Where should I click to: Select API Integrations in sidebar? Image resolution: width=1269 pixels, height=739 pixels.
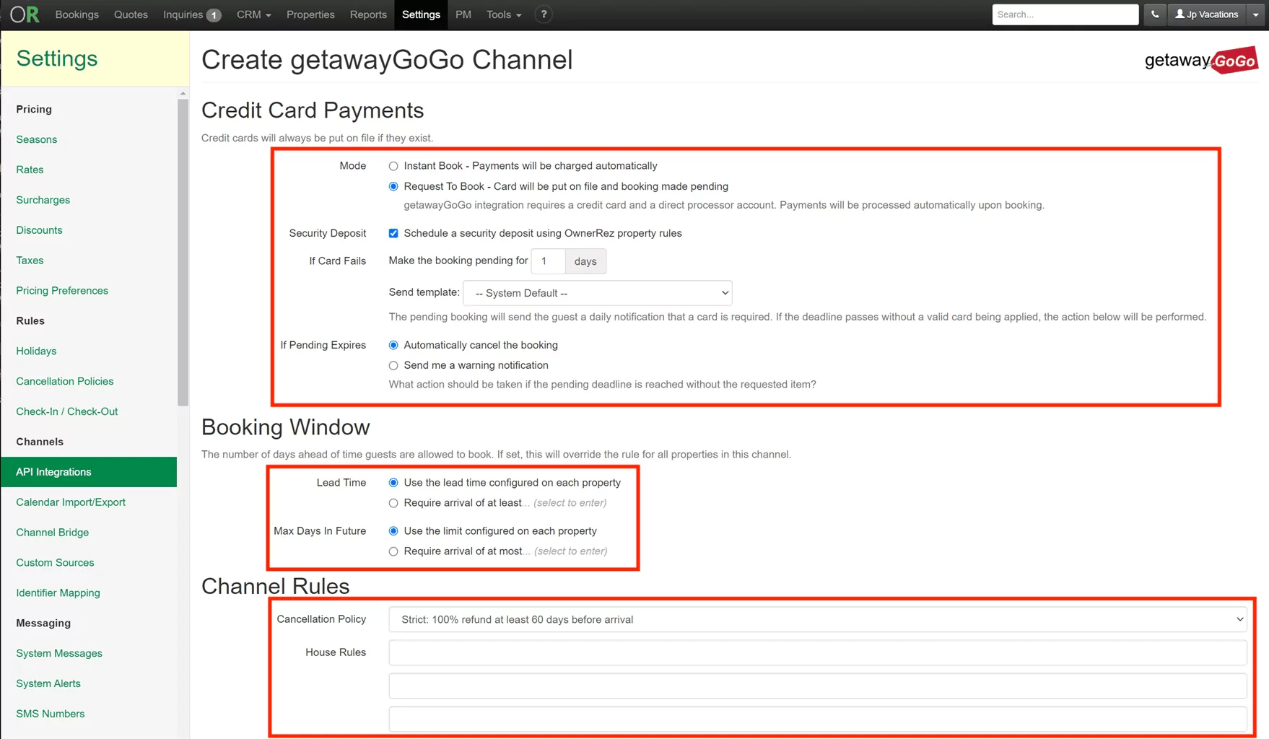(89, 472)
